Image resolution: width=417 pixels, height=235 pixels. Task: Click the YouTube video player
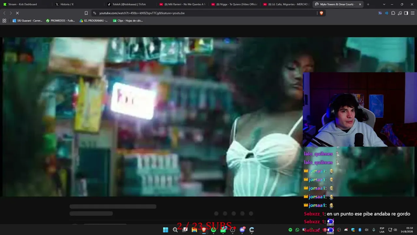point(208,117)
